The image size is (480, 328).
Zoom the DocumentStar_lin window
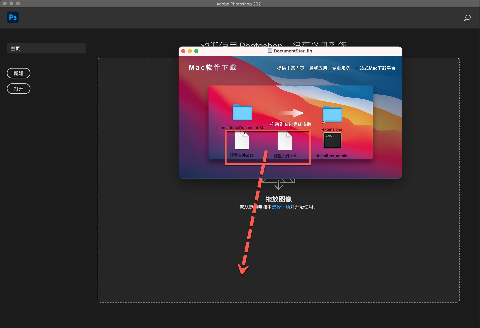click(x=196, y=51)
